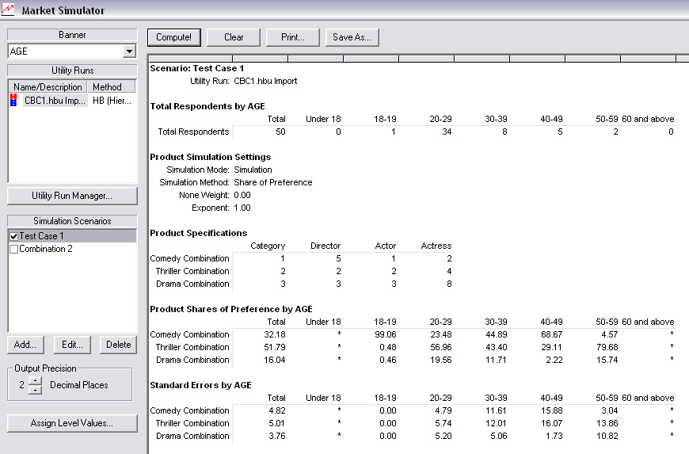
Task: Click the None Weight value 0.00
Action: tap(242, 196)
